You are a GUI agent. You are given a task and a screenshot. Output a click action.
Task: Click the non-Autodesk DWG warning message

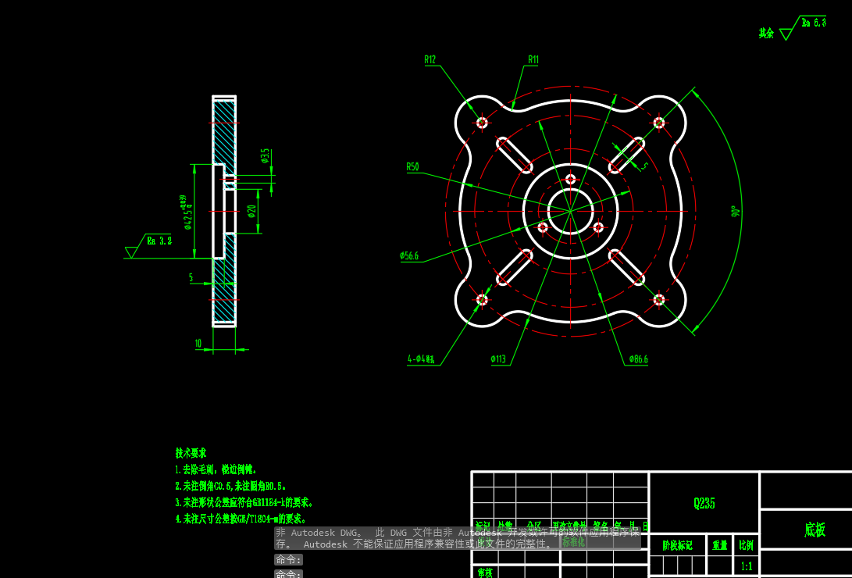[x=458, y=538]
